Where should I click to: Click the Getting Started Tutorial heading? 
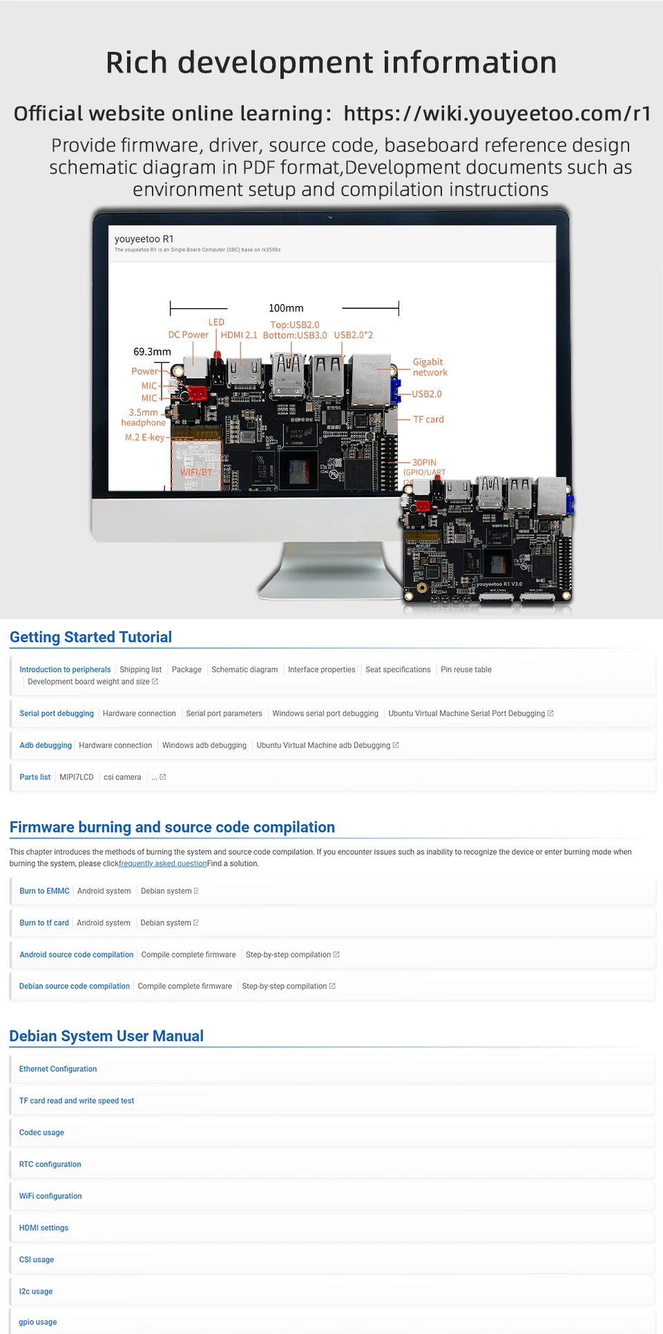coord(90,637)
